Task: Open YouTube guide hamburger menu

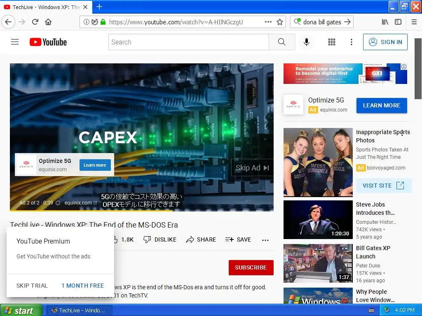Action: click(x=15, y=42)
